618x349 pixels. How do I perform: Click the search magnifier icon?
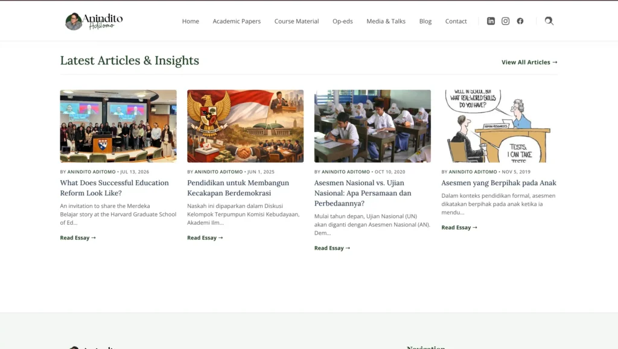549,21
